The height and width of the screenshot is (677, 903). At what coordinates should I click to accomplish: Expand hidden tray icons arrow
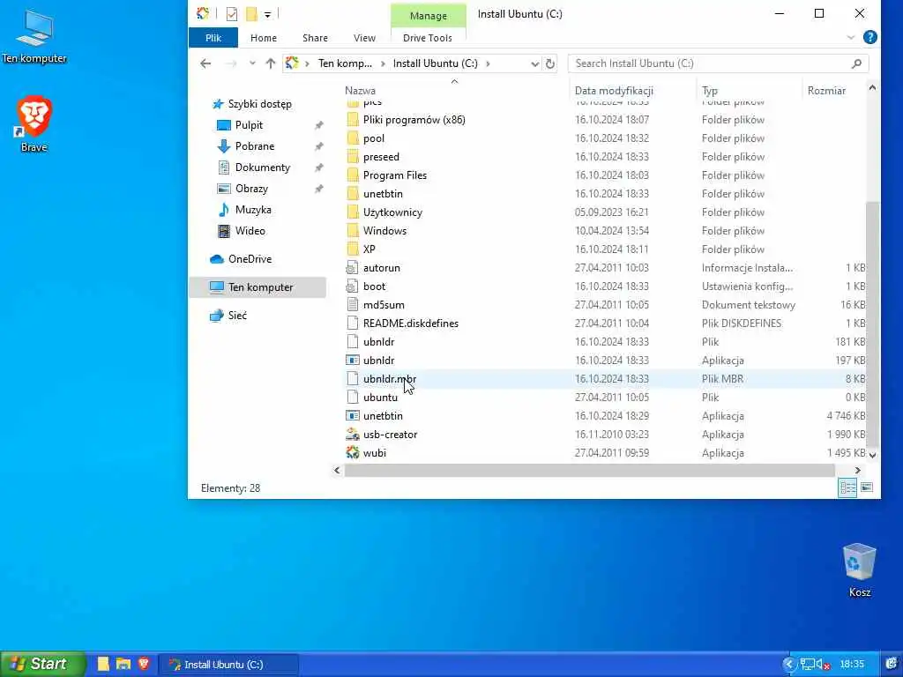coord(788,665)
